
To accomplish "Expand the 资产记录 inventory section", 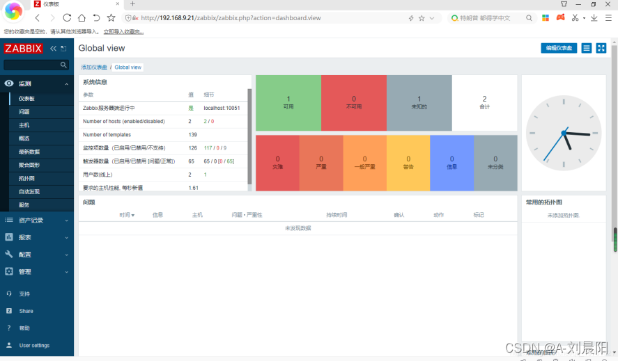I will [37, 220].
